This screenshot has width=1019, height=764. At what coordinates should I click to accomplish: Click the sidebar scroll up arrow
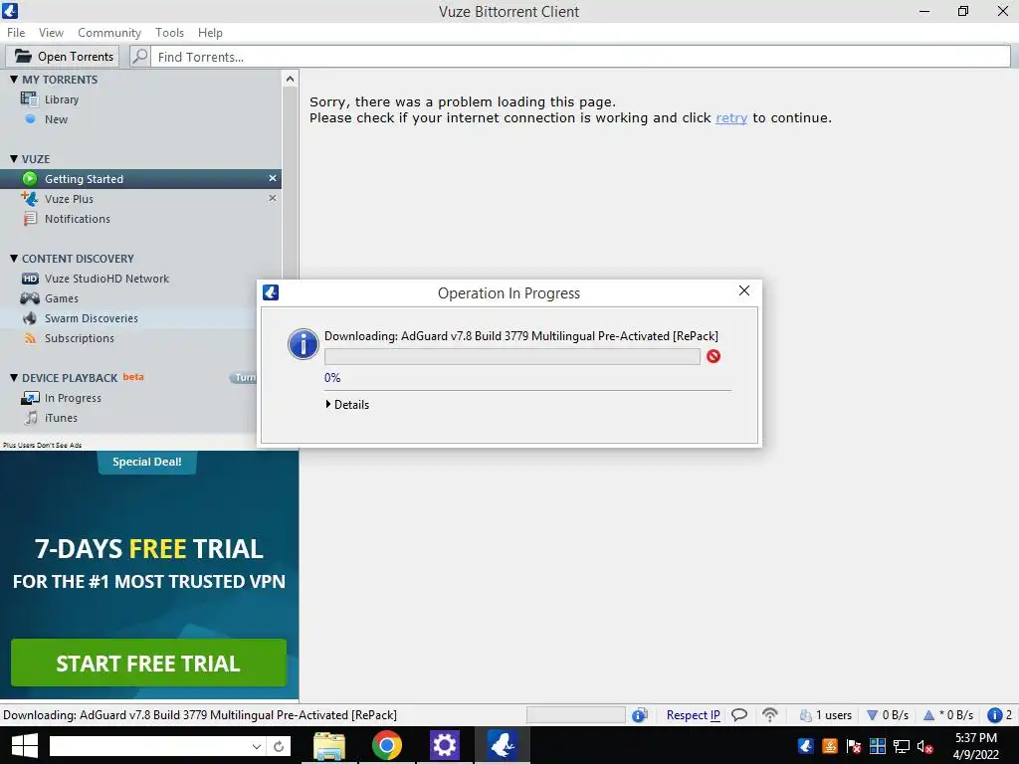click(x=290, y=80)
